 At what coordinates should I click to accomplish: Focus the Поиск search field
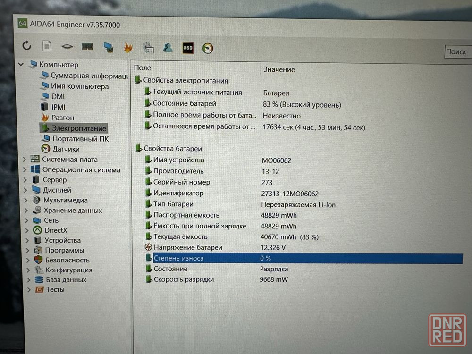(458, 52)
